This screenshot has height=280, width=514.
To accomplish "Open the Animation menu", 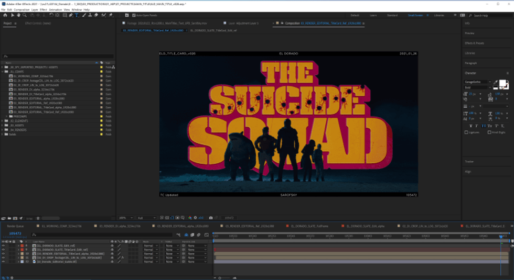I will click(x=56, y=10).
